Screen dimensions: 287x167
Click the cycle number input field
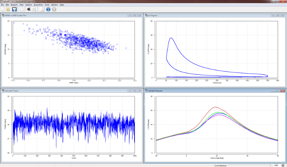277,165
